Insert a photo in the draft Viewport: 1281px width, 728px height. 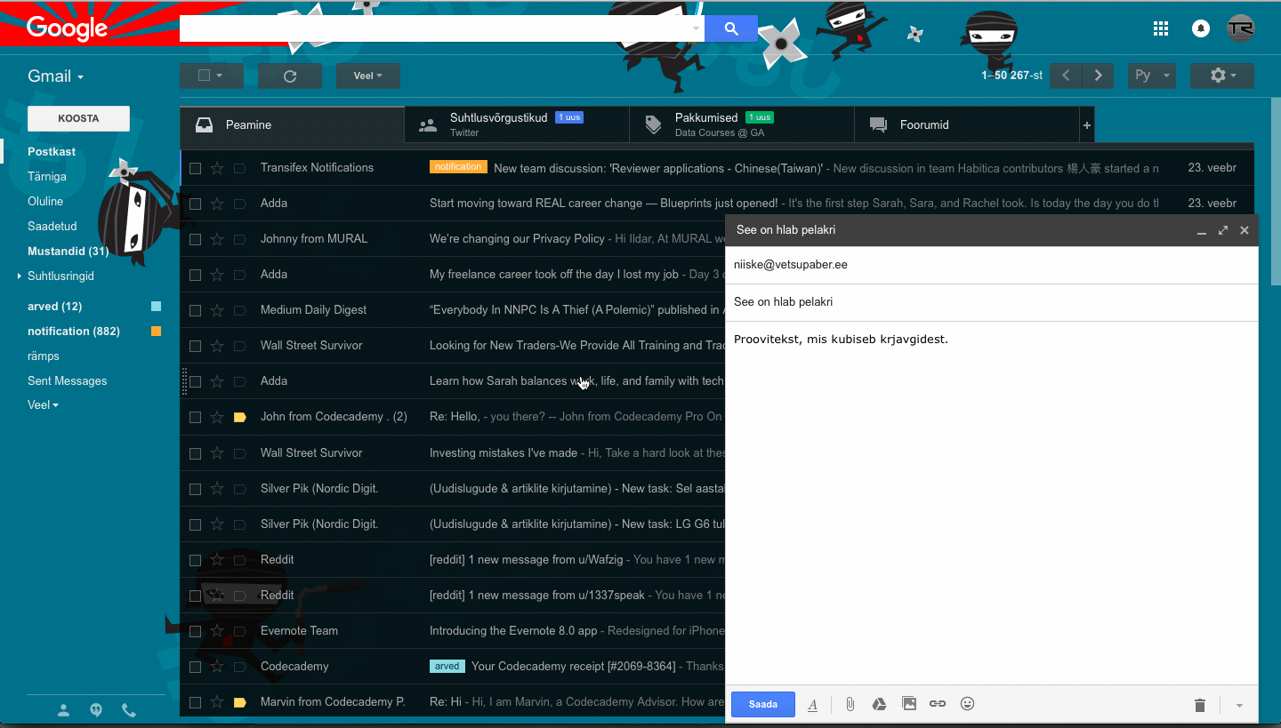908,704
